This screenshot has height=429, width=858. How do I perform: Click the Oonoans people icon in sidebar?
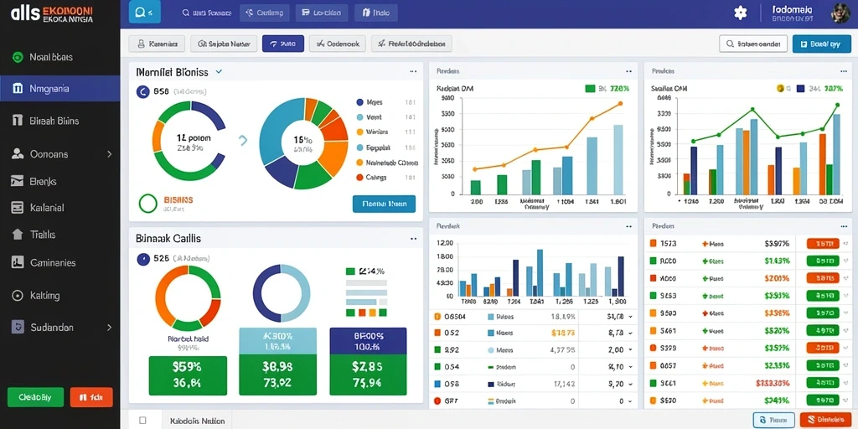[18, 154]
